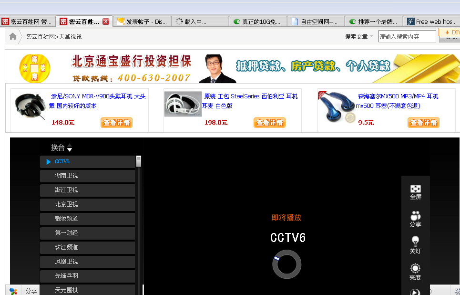Select the 浙江卫视 channel
The height and width of the screenshot is (295, 460).
click(x=87, y=190)
